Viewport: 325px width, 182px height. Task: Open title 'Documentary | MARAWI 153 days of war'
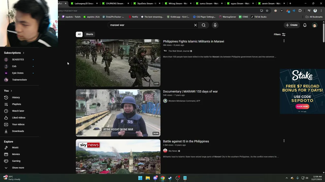click(x=190, y=92)
